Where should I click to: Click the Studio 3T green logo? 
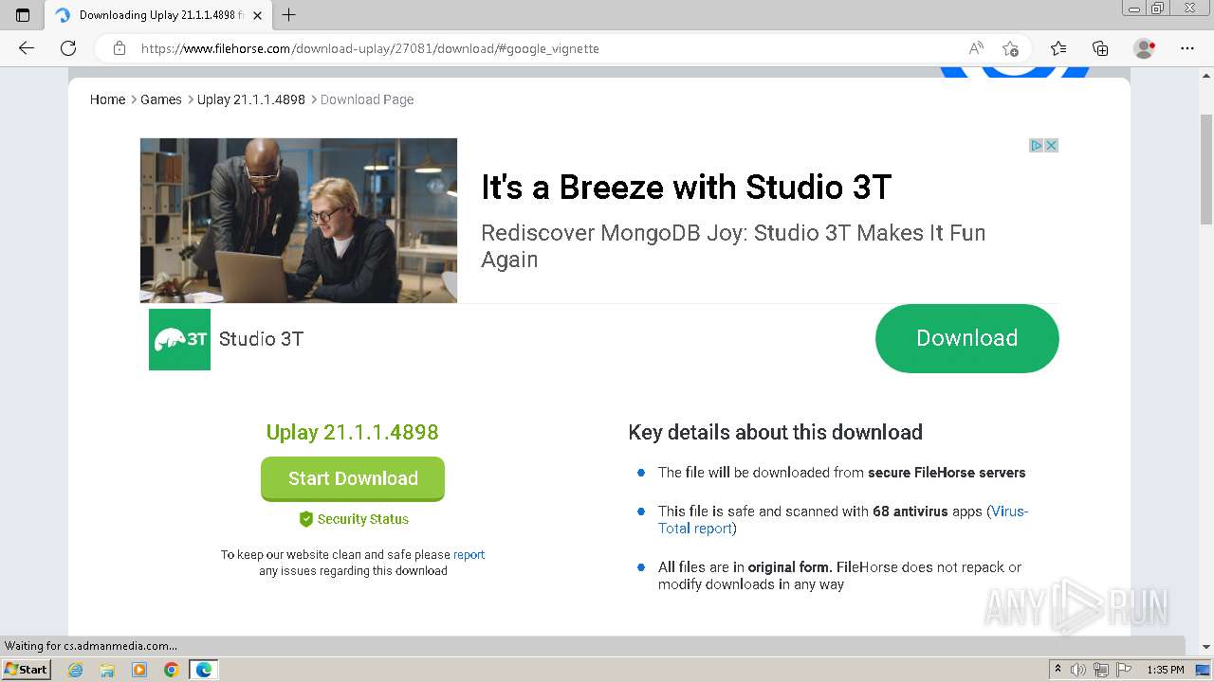(179, 339)
